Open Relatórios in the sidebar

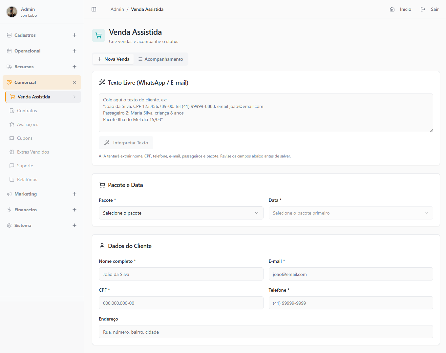pos(27,179)
